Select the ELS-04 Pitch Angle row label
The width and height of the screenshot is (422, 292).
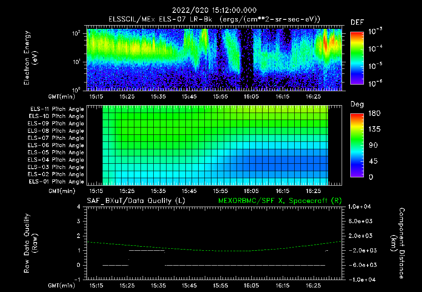pos(56,160)
